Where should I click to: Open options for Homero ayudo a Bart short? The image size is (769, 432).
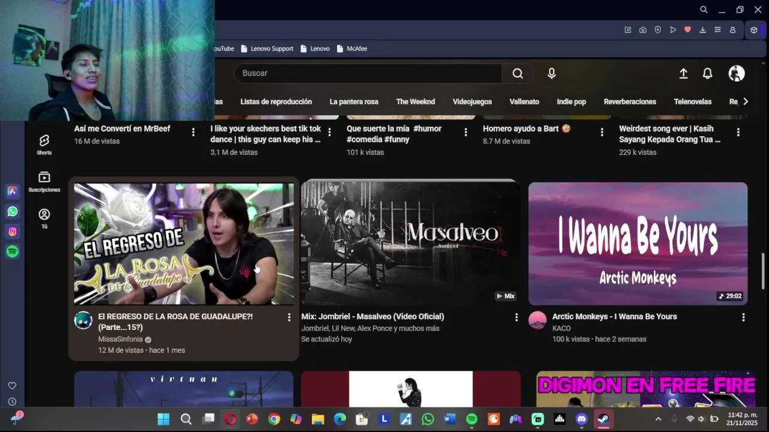coord(602,132)
